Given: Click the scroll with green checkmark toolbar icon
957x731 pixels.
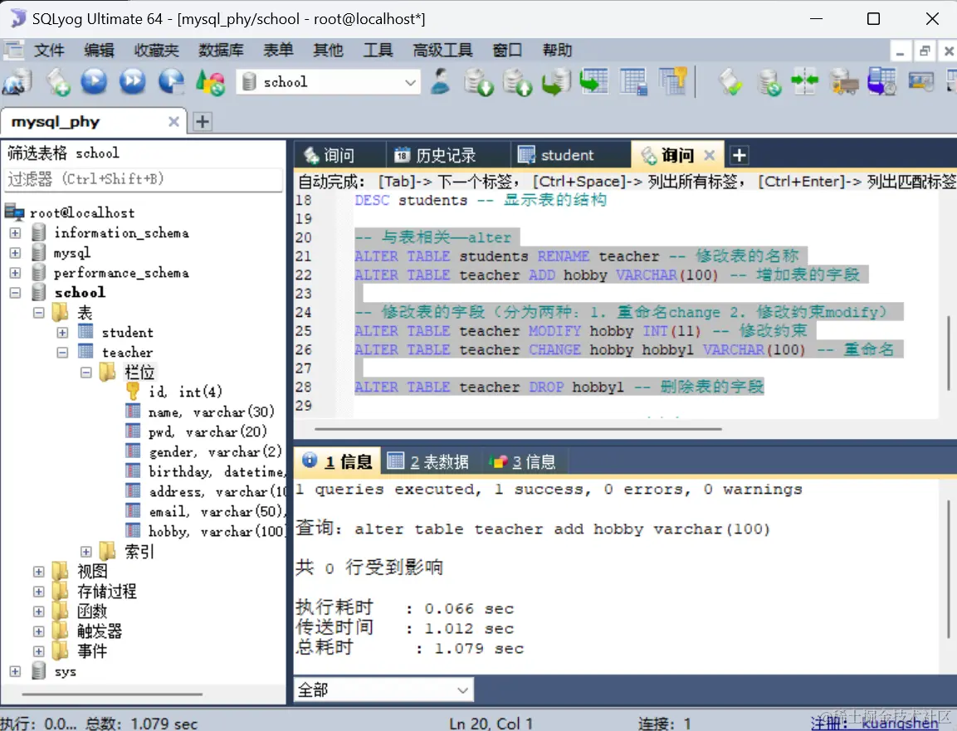Looking at the screenshot, I should pyautogui.click(x=730, y=82).
